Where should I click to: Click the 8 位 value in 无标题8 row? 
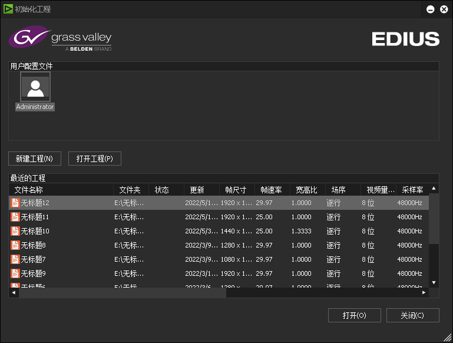pyautogui.click(x=368, y=245)
